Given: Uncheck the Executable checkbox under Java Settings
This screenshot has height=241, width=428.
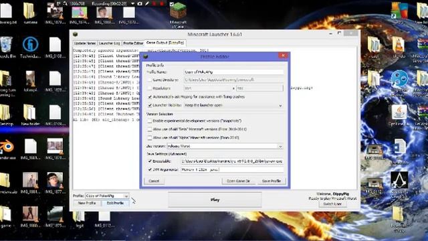Looking at the screenshot, I should point(150,161).
